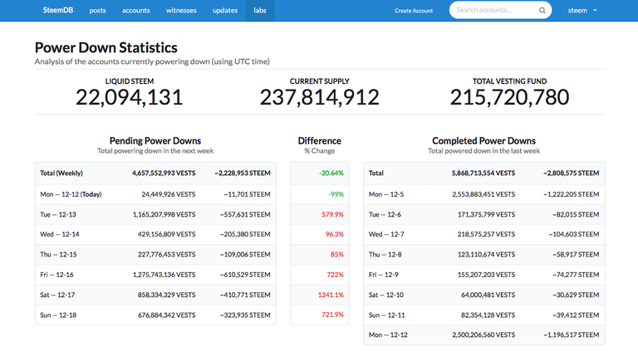Image resolution: width=638 pixels, height=361 pixels.
Task: Select pending total ~2,228,953 STEEM
Action: [243, 173]
